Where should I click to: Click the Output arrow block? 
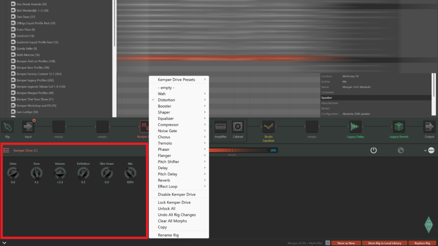429,127
